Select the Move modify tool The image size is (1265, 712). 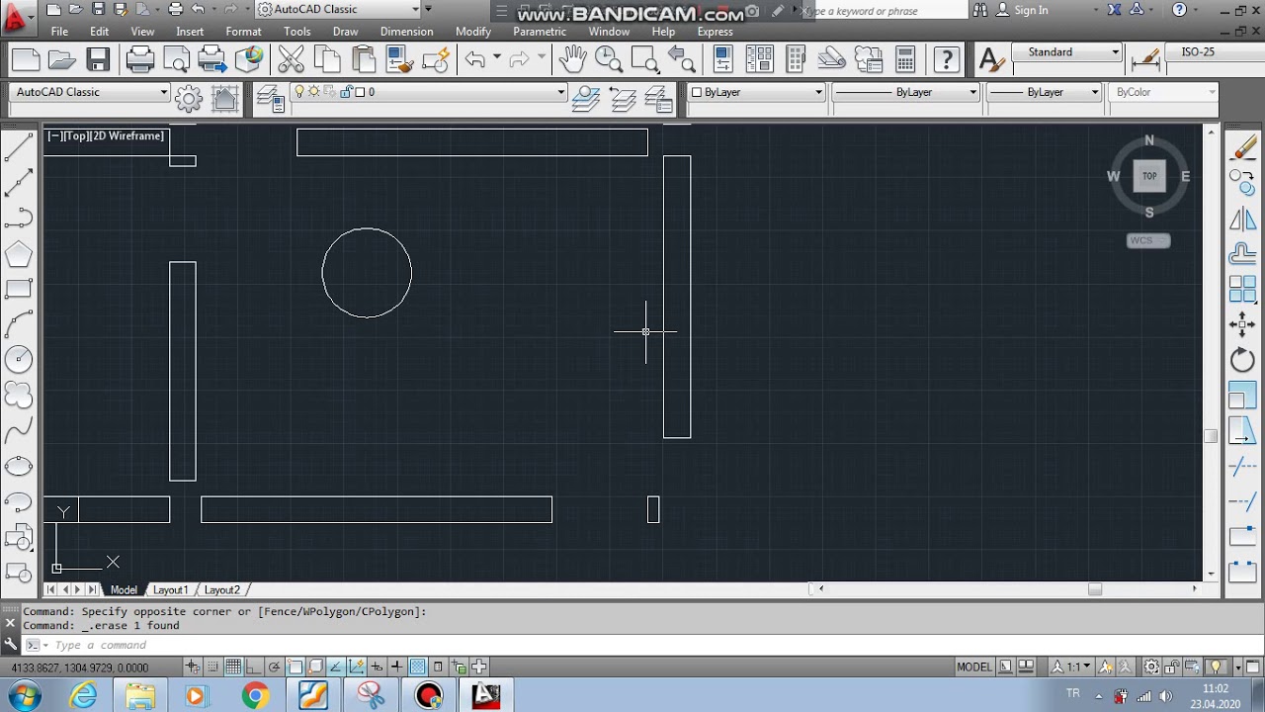(x=1242, y=323)
